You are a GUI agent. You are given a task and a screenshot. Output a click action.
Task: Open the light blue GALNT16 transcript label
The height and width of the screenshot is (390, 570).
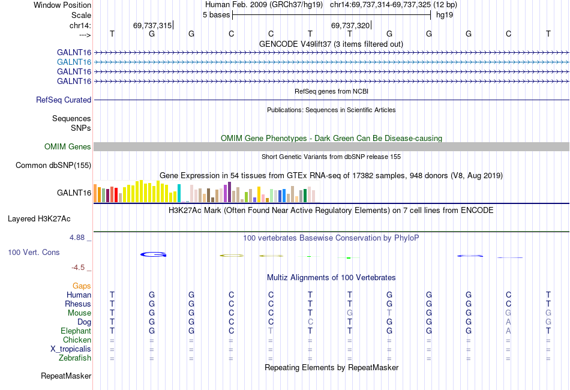tap(74, 62)
